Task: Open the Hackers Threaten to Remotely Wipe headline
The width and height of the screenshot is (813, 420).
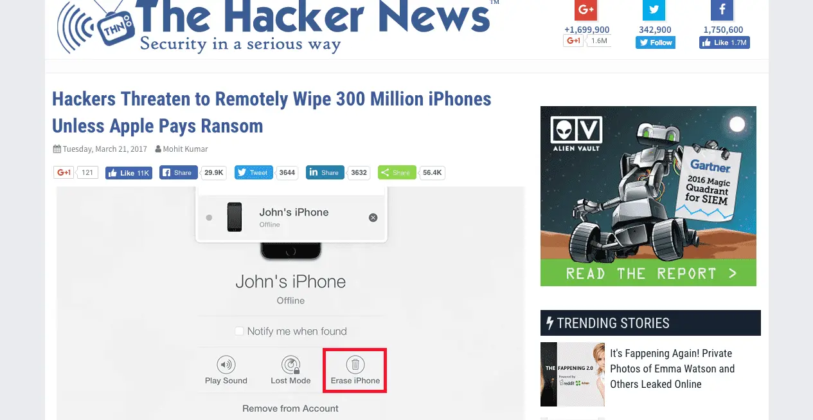Action: (272, 112)
